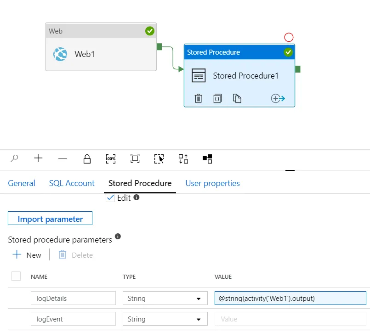Screen dimensions: 370x333
Task: Click the green validation check on Web1 activity
Action: pyautogui.click(x=150, y=31)
